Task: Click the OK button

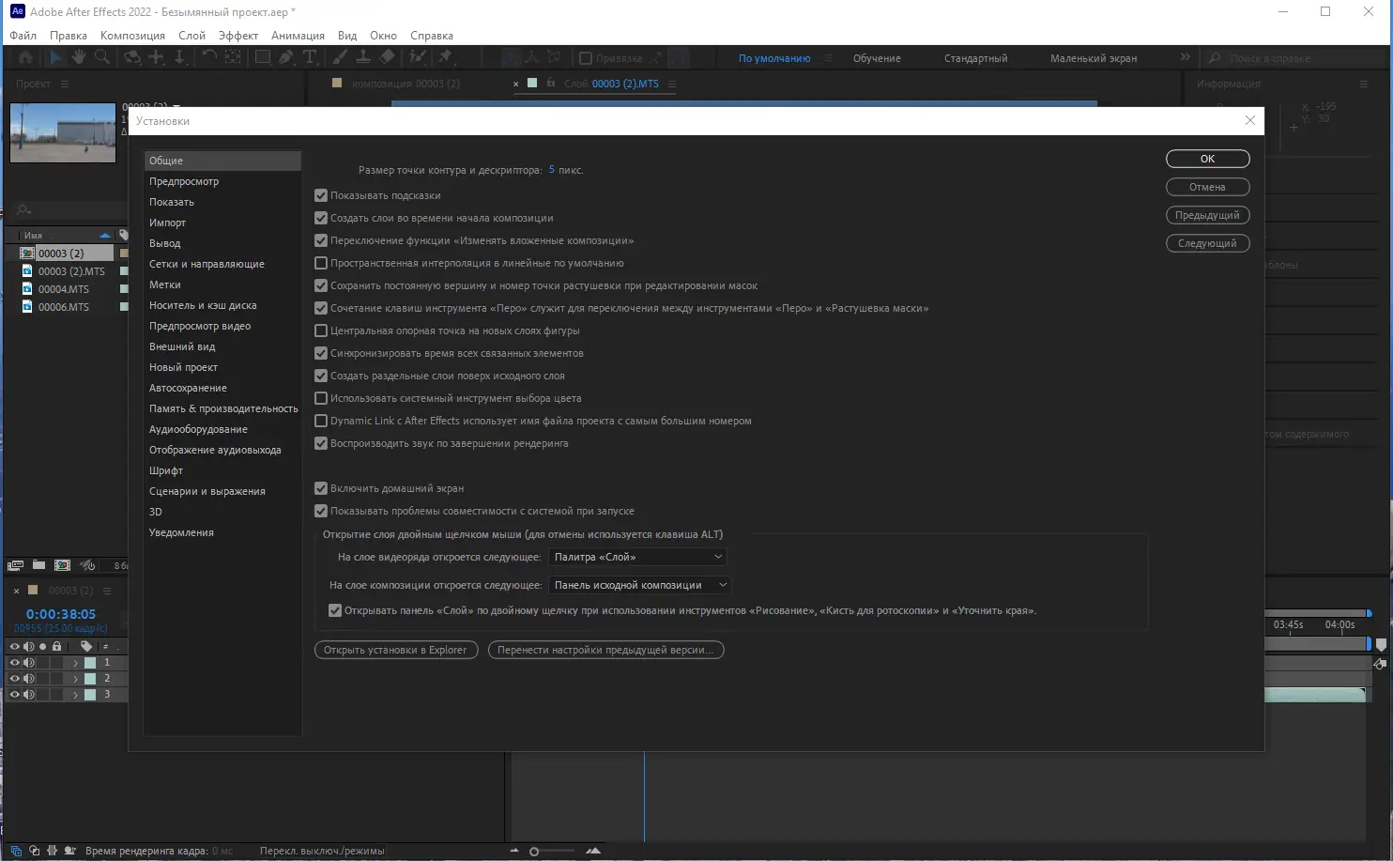Action: tap(1207, 159)
